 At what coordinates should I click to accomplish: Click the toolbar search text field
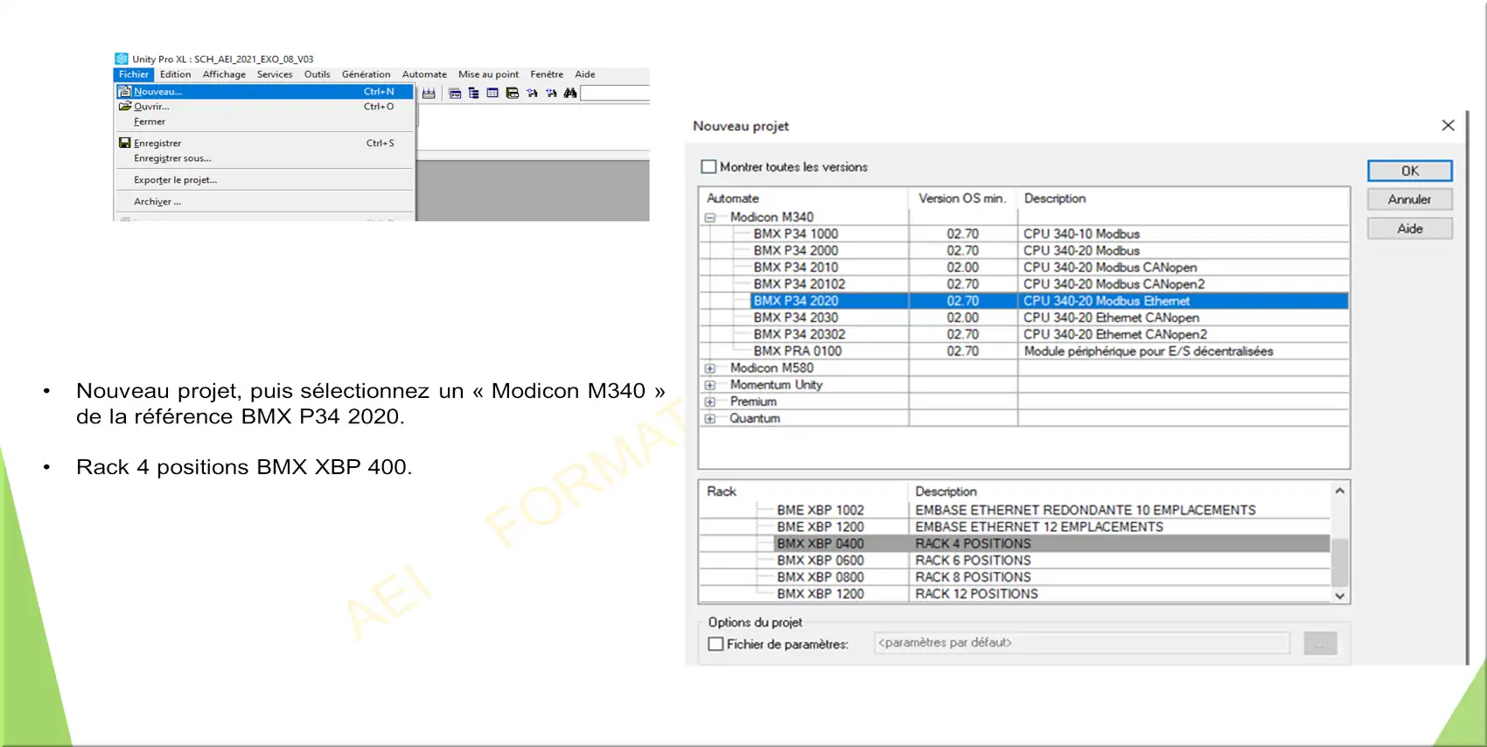[615, 93]
